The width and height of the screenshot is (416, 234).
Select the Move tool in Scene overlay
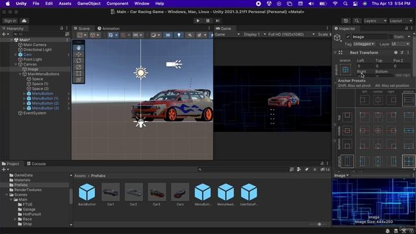[x=79, y=55]
